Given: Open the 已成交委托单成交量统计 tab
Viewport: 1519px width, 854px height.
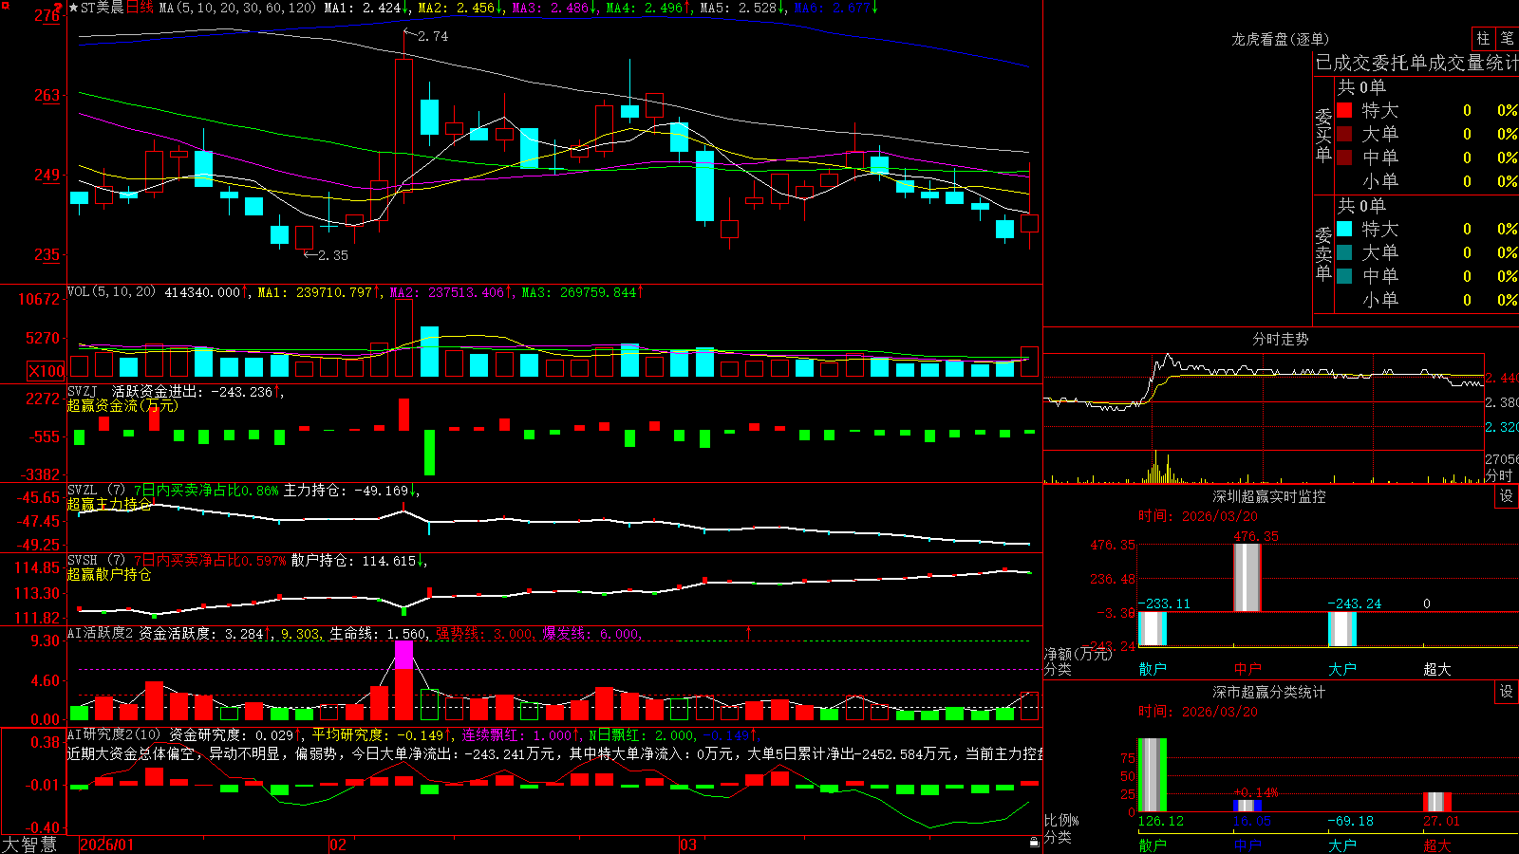Looking at the screenshot, I should [x=1416, y=63].
